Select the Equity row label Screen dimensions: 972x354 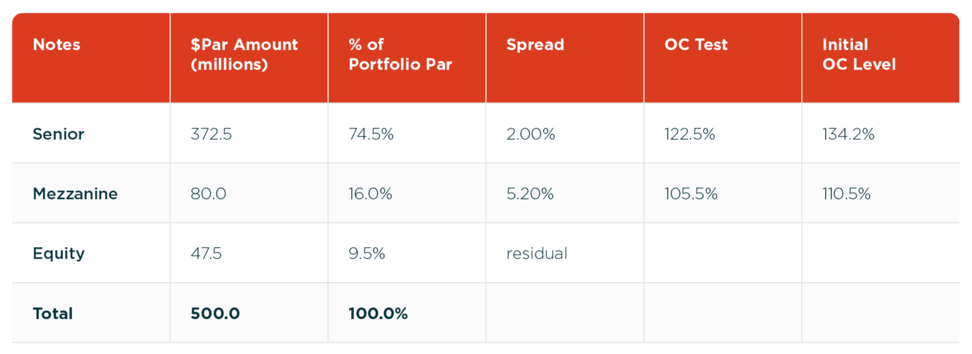(58, 253)
